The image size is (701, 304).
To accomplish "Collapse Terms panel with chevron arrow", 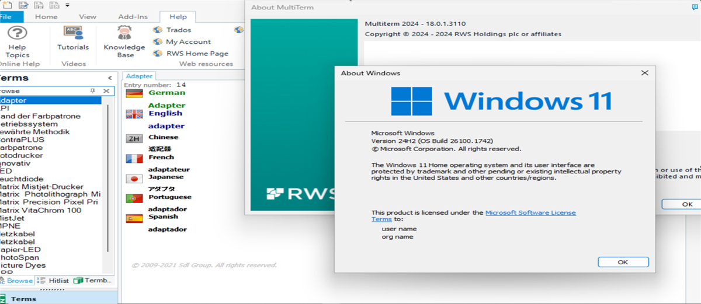I will pos(110,78).
